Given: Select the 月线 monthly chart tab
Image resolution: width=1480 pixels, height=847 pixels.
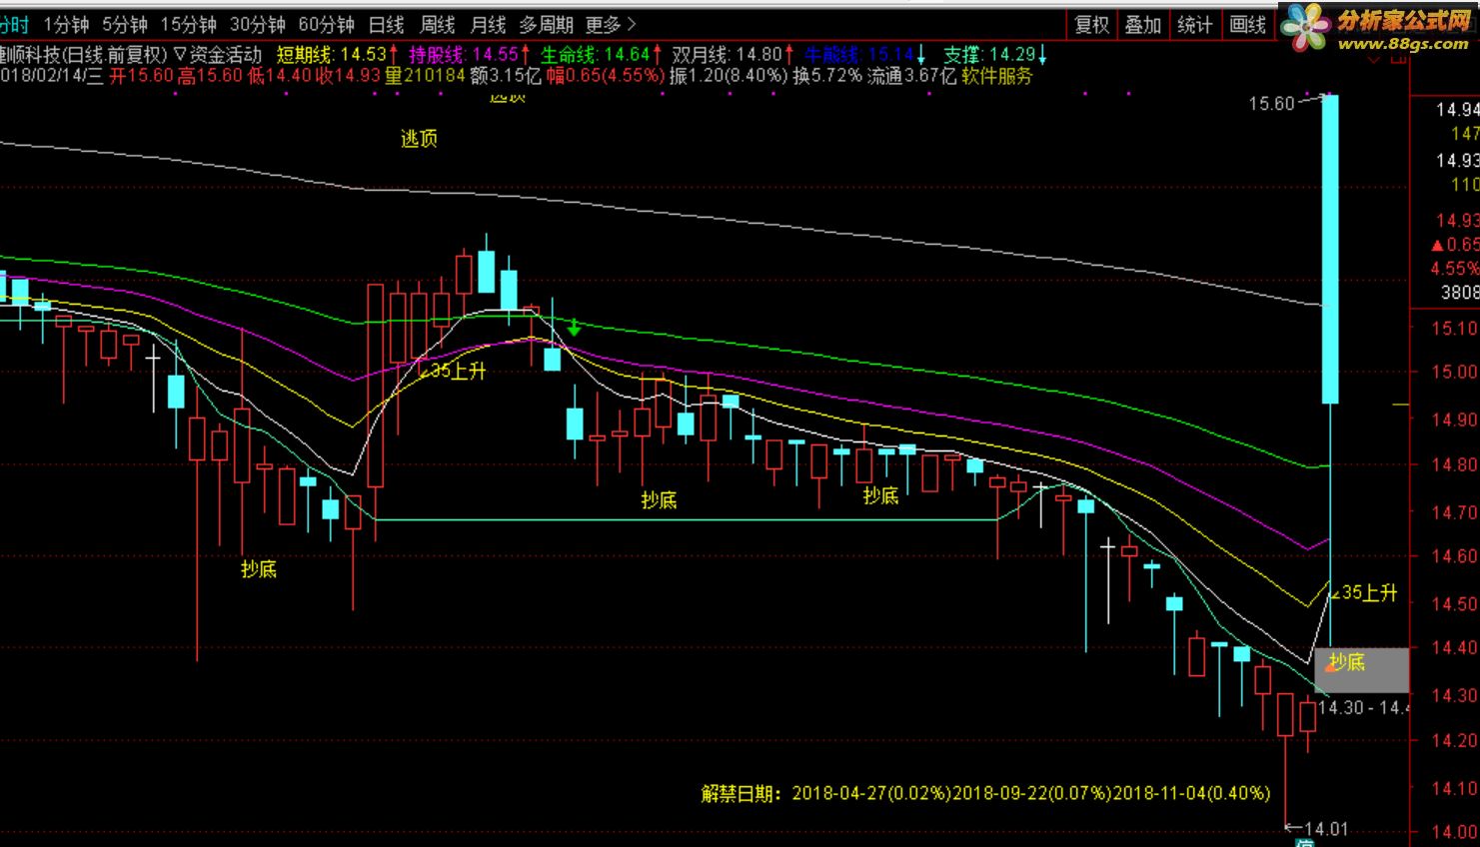Looking at the screenshot, I should tap(488, 25).
